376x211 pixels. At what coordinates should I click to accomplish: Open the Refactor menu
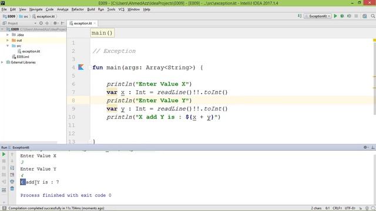pos(78,9)
